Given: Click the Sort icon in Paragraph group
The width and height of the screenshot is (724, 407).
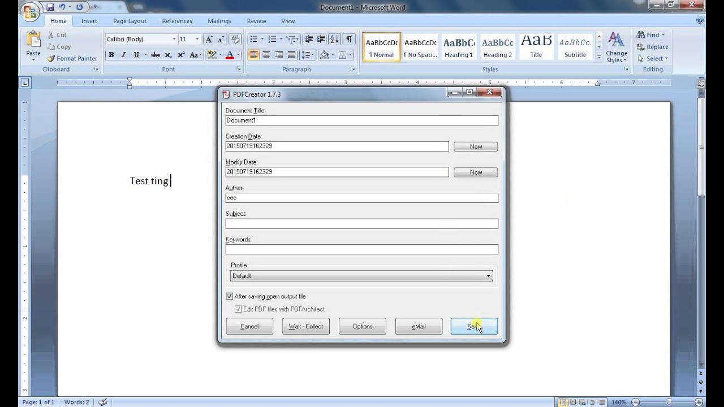Looking at the screenshot, I should 334,39.
